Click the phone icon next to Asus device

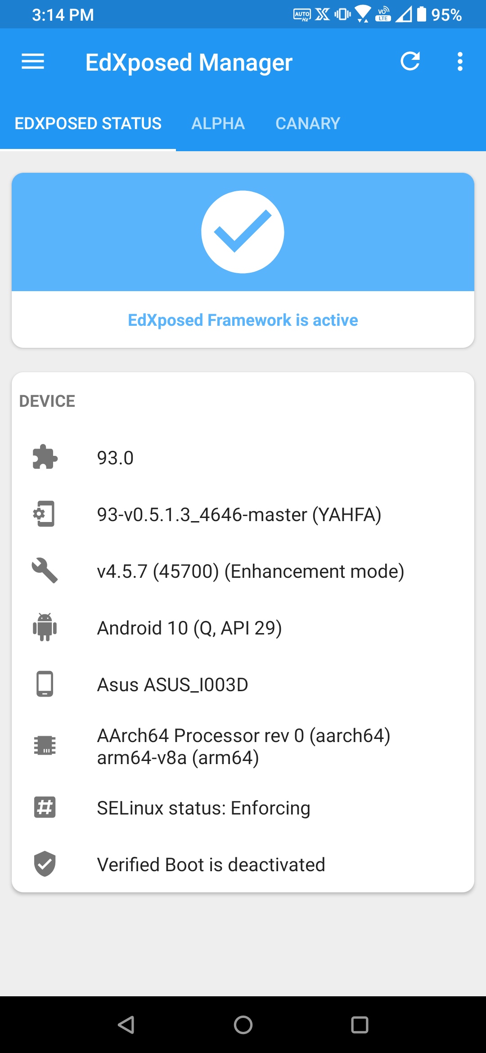[x=45, y=684]
